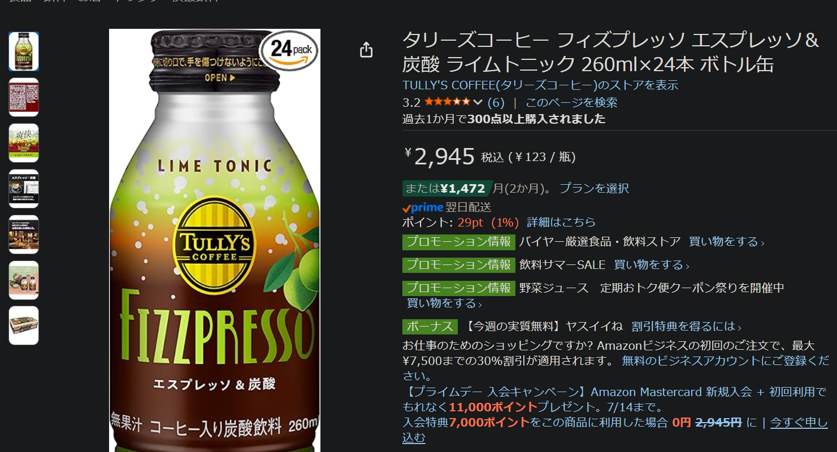
Task: Select sixth thumbnail showing limes and bottles
Action: [24, 280]
